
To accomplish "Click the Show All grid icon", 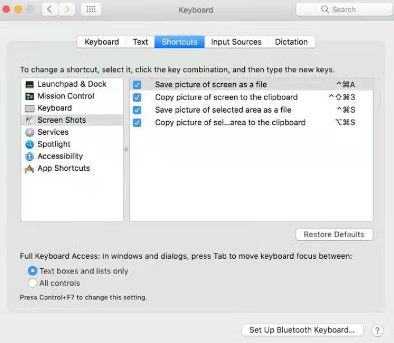I will click(x=91, y=10).
